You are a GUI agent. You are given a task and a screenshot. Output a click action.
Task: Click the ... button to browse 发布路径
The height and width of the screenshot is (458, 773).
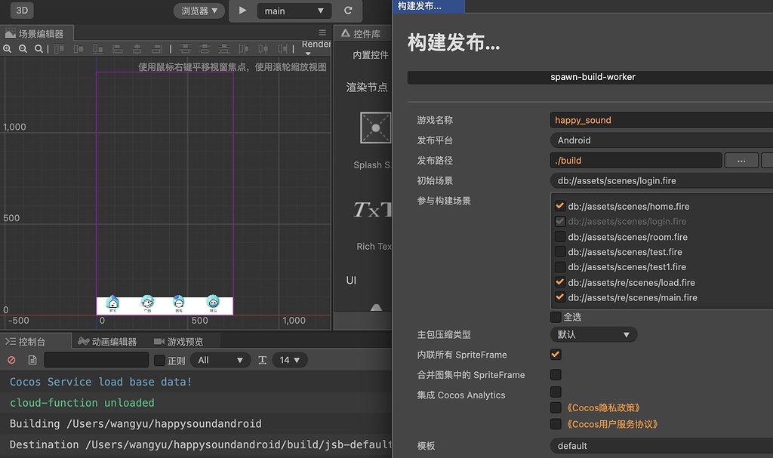click(x=741, y=160)
